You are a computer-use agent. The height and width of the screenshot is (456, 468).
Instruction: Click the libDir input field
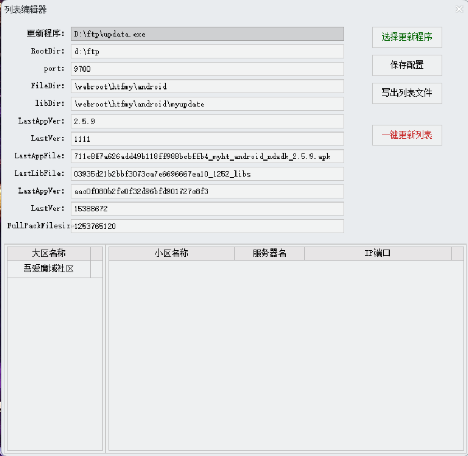pos(207,104)
